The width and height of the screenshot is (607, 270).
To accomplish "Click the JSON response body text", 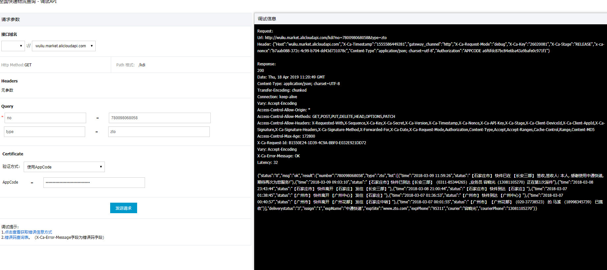I will click(427, 192).
